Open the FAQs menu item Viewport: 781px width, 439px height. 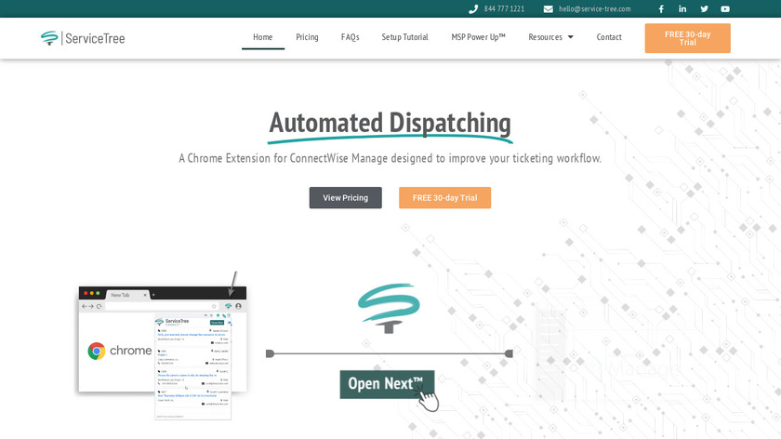351,37
